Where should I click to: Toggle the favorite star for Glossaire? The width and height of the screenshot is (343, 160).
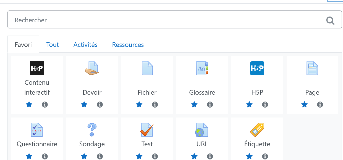pyautogui.click(x=194, y=105)
